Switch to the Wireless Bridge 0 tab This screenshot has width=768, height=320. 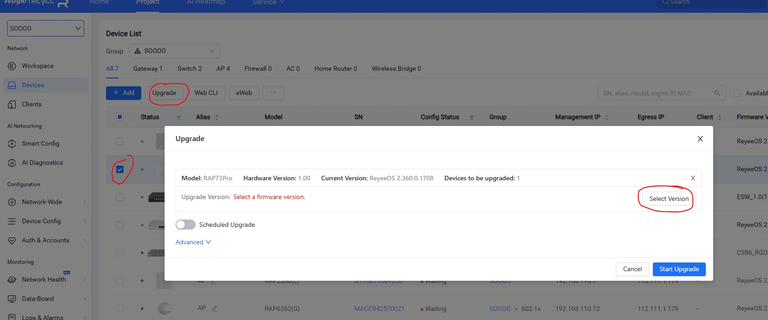[x=396, y=68]
